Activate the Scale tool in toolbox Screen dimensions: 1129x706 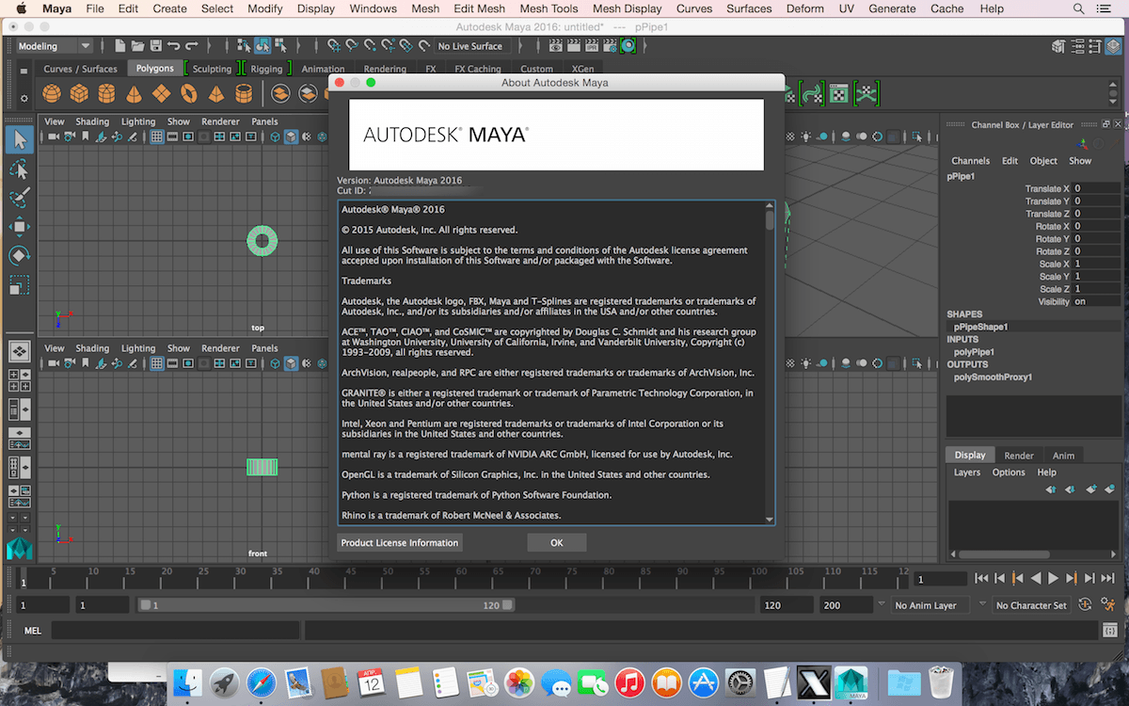point(20,284)
